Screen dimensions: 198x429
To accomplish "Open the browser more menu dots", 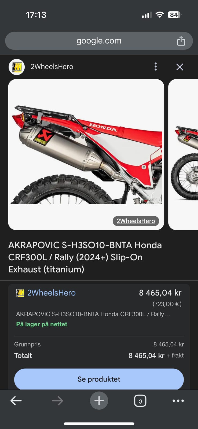I will pos(178,401).
